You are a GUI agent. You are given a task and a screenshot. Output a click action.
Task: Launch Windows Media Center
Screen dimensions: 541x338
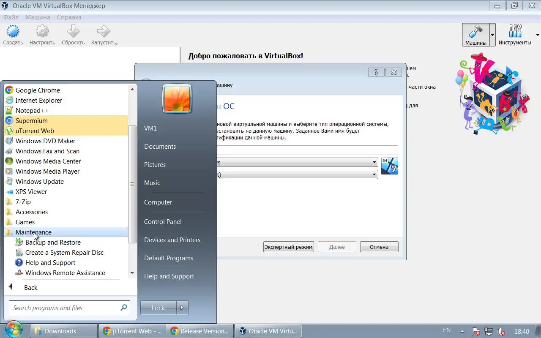(x=66, y=161)
